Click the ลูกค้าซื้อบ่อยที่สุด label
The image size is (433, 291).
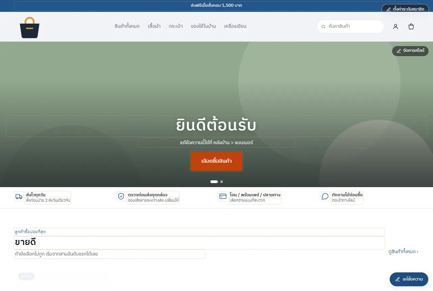30,232
